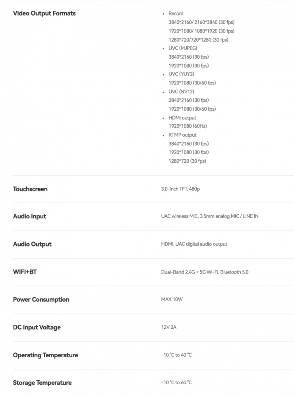294x395 pixels.
Task: Click the Video Output Formats heading
Action: (44, 13)
